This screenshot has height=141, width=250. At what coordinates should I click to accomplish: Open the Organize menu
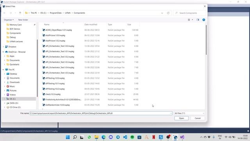tap(9, 20)
